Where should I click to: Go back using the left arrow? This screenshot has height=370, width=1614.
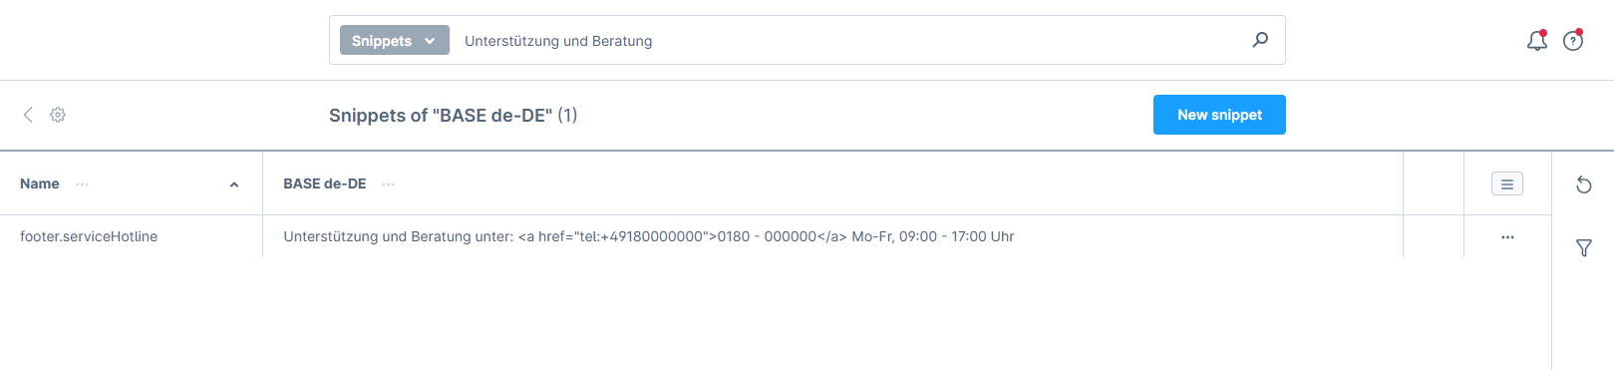pos(28,115)
